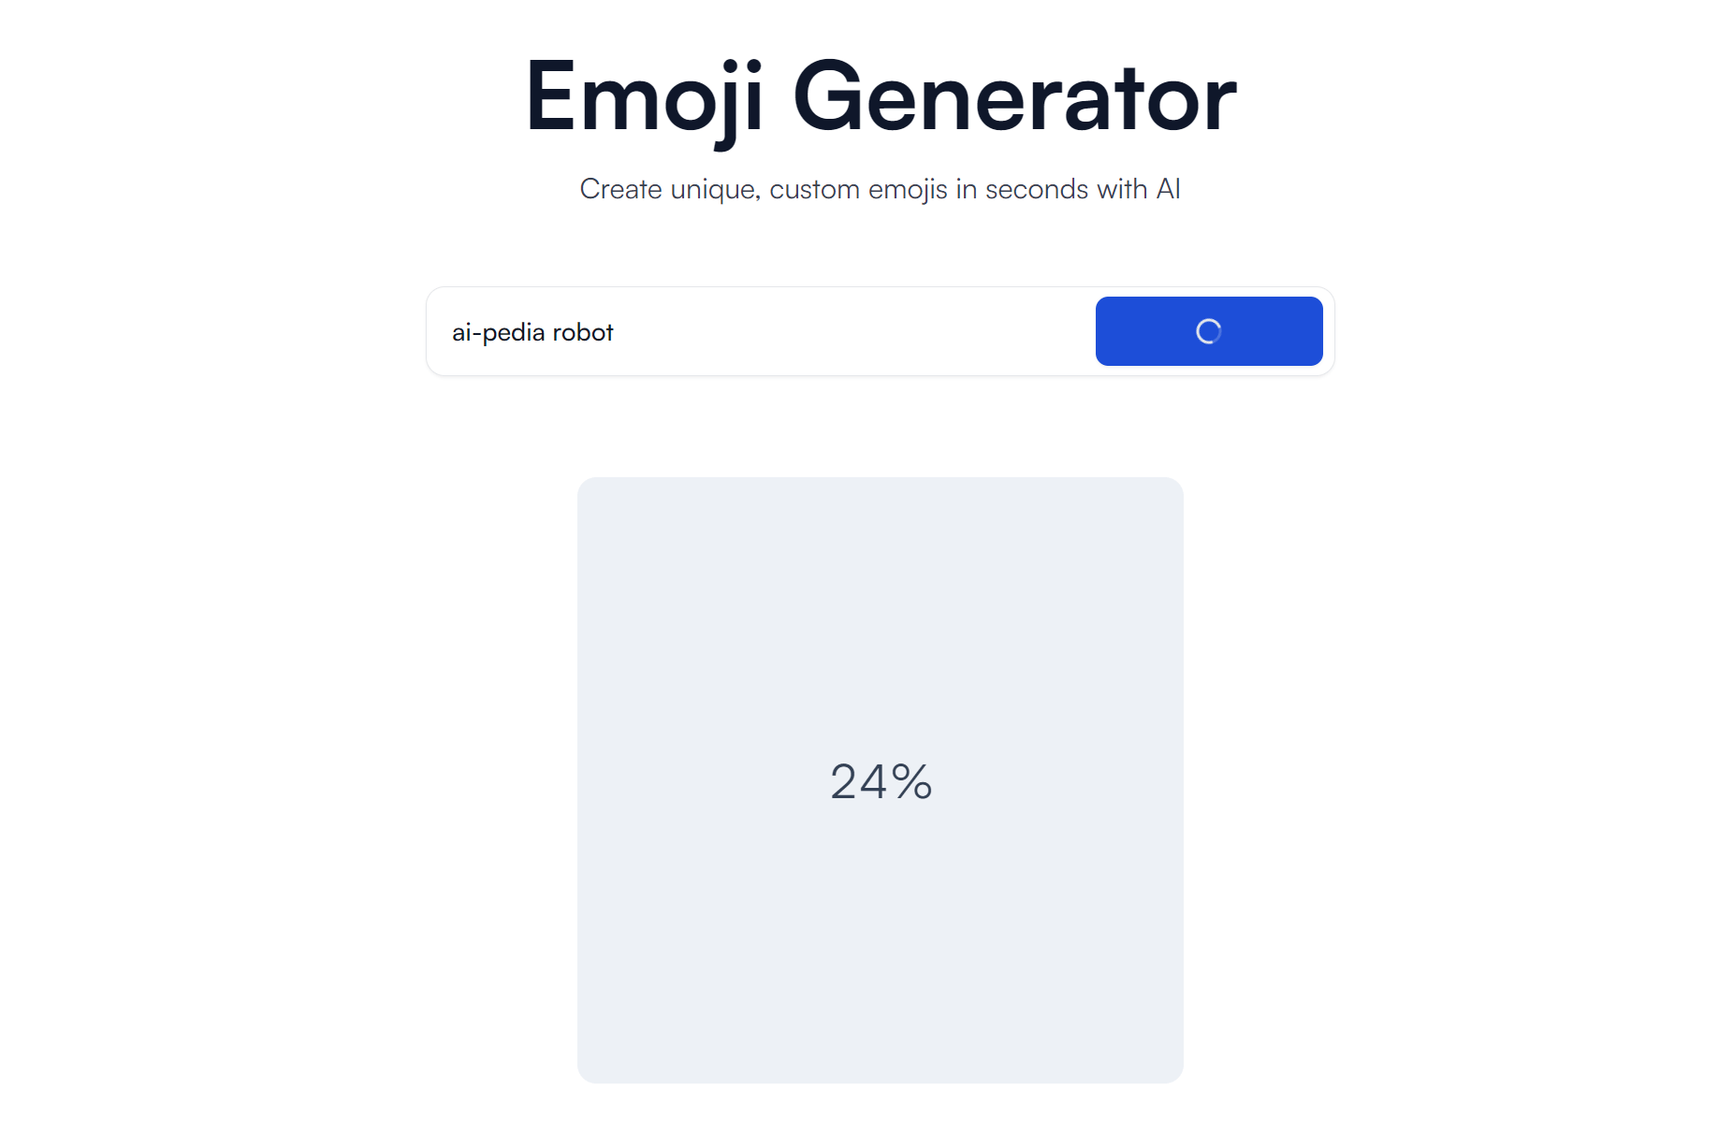Click "custom emojis" in the tagline

pos(858,189)
